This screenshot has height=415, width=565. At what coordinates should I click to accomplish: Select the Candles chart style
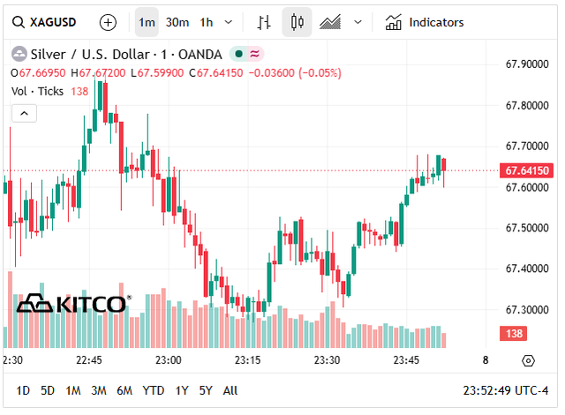297,22
